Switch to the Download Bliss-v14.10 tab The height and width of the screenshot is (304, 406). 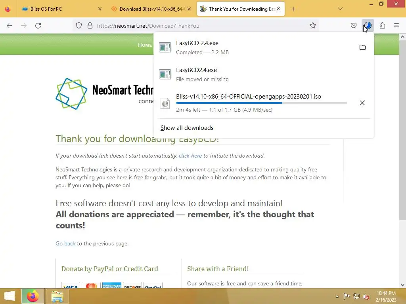pos(151,9)
